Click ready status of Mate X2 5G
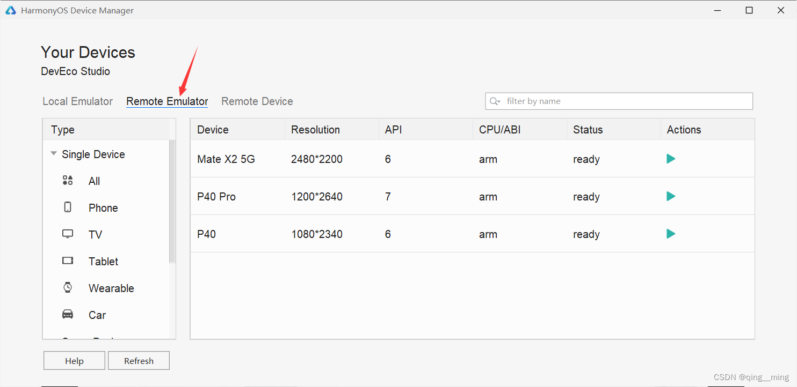The width and height of the screenshot is (797, 387). coord(586,159)
